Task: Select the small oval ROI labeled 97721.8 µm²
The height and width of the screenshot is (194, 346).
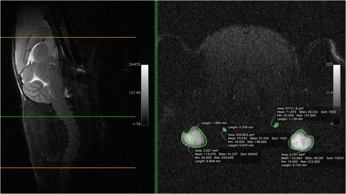Action: point(276,125)
